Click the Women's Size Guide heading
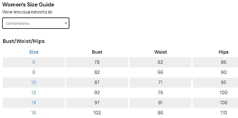The height and width of the screenshot is (118, 238). click(28, 5)
